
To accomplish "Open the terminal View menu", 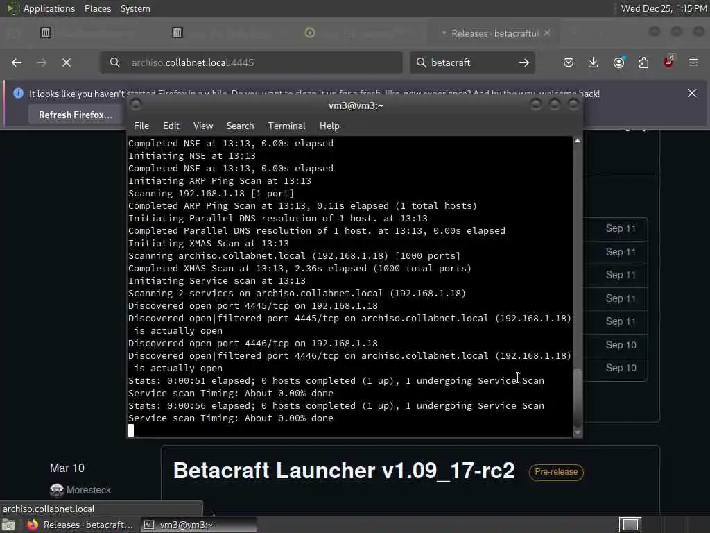I will coord(203,126).
